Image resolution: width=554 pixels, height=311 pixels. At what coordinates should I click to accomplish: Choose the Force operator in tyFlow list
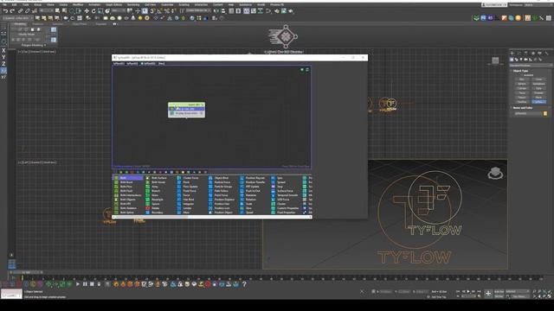pos(184,195)
